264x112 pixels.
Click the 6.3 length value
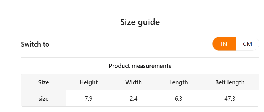pos(179,99)
